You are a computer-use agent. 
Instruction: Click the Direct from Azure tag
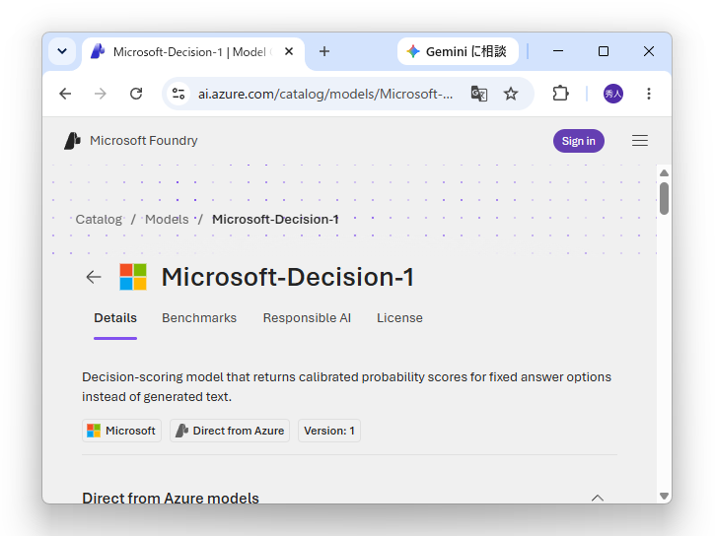click(230, 431)
